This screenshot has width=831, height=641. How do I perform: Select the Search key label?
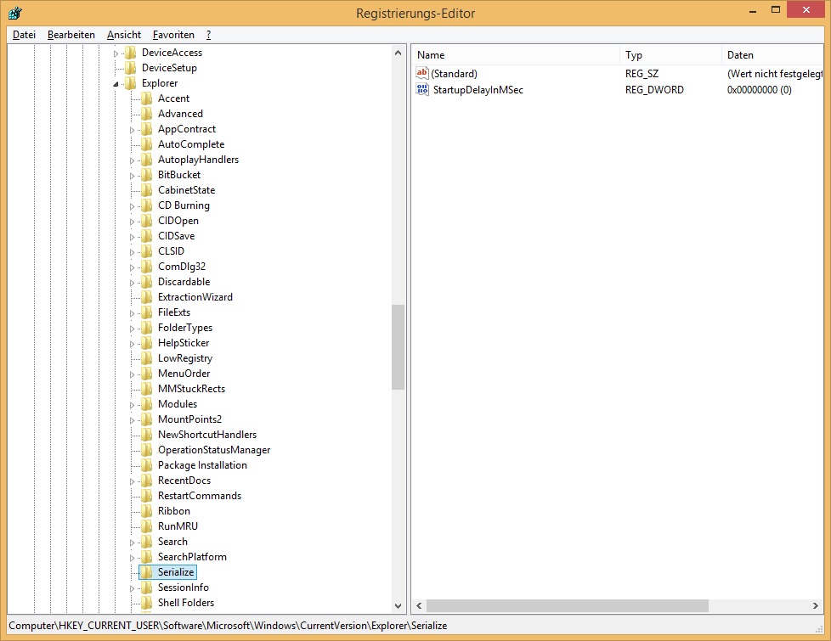coord(172,542)
